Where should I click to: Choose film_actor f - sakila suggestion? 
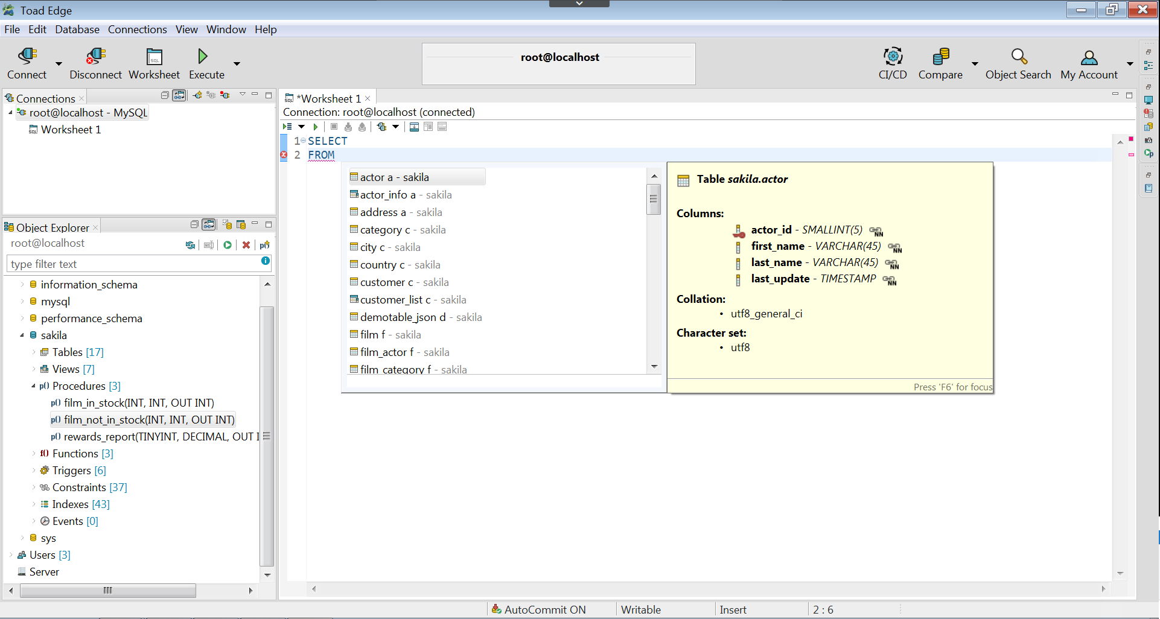pos(400,352)
